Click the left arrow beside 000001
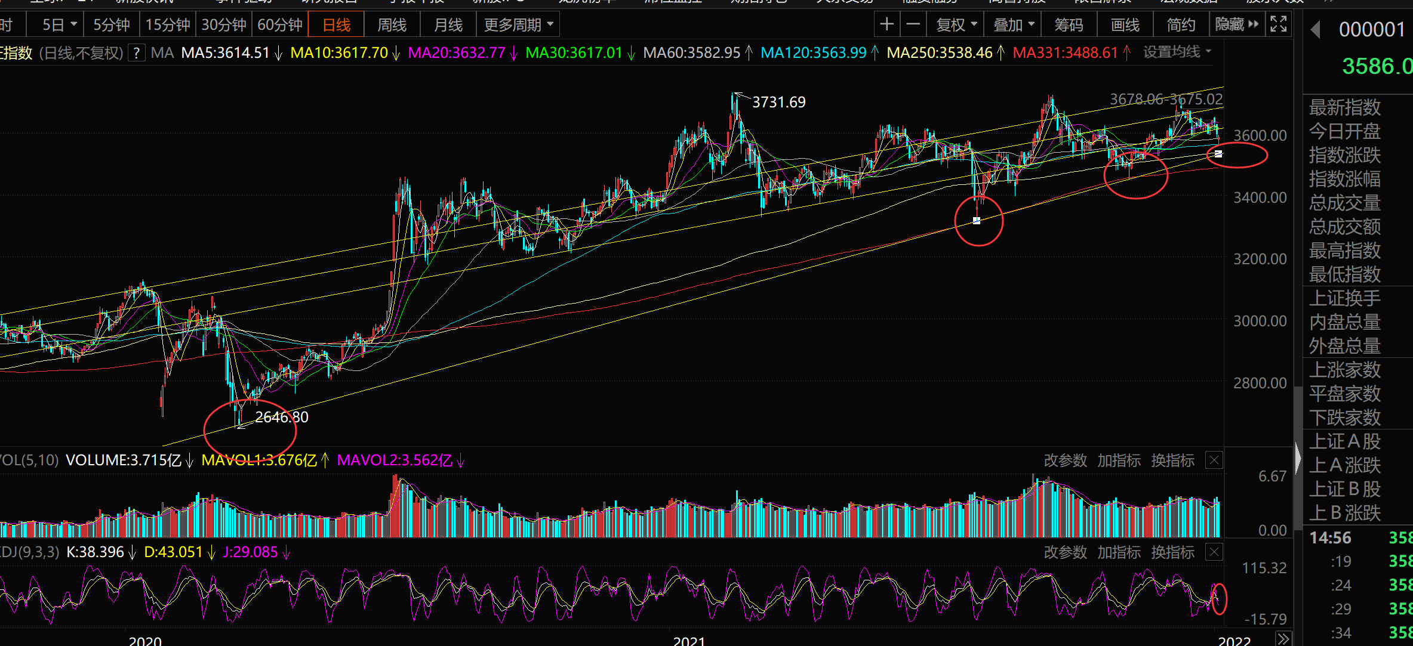The width and height of the screenshot is (1413, 646). pyautogui.click(x=1315, y=29)
